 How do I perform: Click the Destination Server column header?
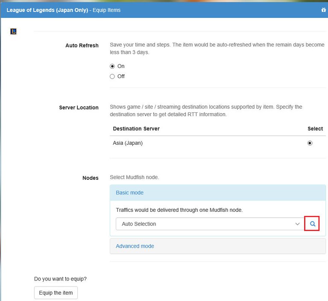[136, 129]
